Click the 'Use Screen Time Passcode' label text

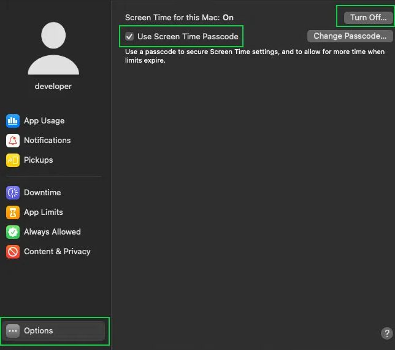click(x=188, y=37)
